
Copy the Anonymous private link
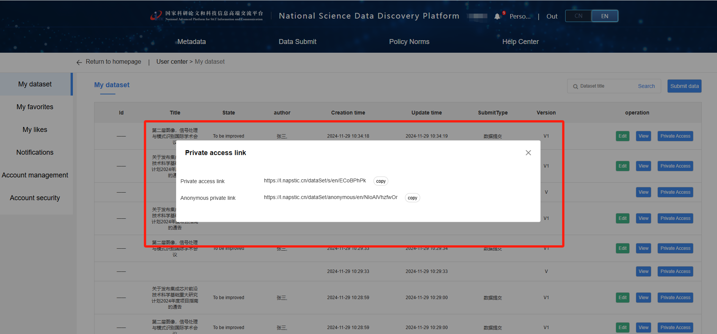point(412,198)
